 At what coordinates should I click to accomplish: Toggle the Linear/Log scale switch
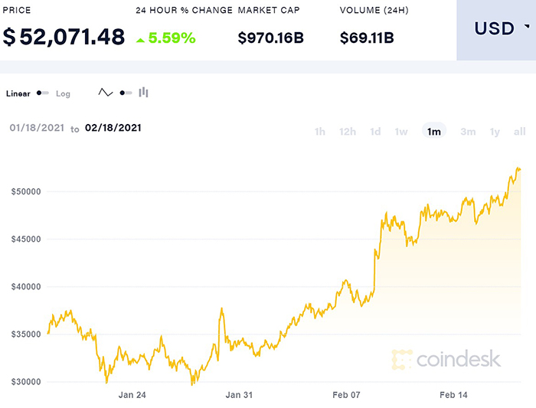click(43, 93)
